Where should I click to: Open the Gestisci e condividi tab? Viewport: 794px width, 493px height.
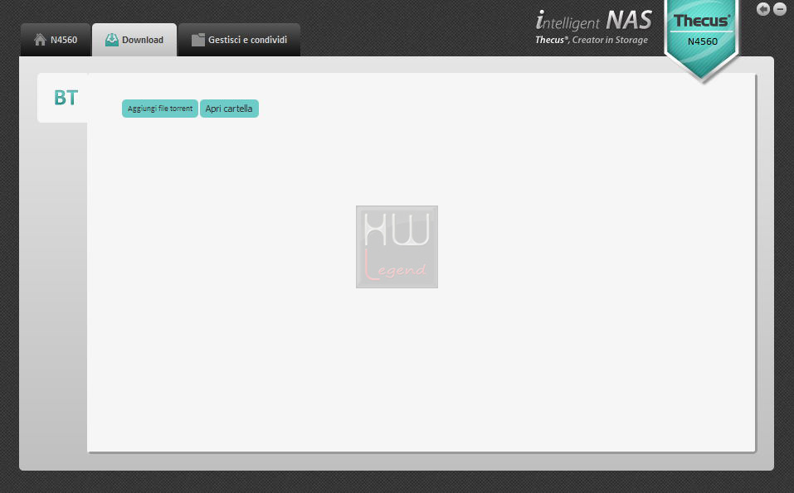coord(239,40)
